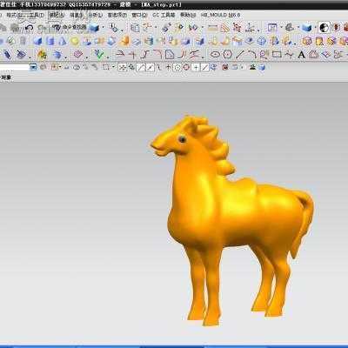Screen dimensions: 348x348
Task: Open the 首选项 menu
Action: click(117, 15)
